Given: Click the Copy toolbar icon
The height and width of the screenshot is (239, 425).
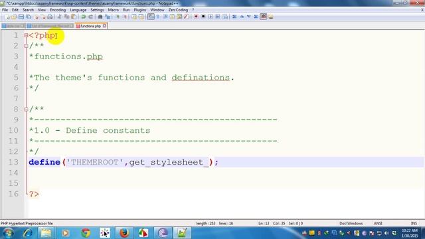Looking at the screenshot, I should tap(66, 17).
